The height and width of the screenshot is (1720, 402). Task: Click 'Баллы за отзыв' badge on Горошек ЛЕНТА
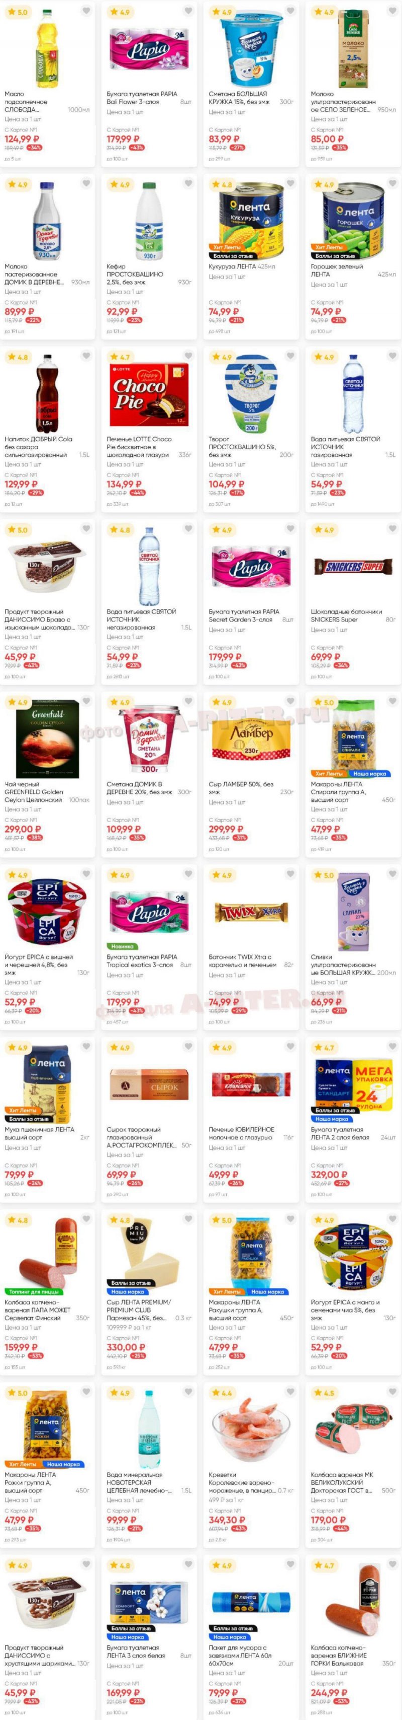tap(335, 256)
